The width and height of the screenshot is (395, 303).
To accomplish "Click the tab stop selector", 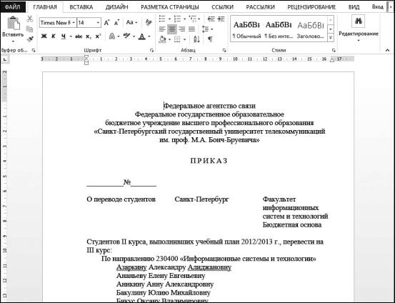I will pos(5,59).
